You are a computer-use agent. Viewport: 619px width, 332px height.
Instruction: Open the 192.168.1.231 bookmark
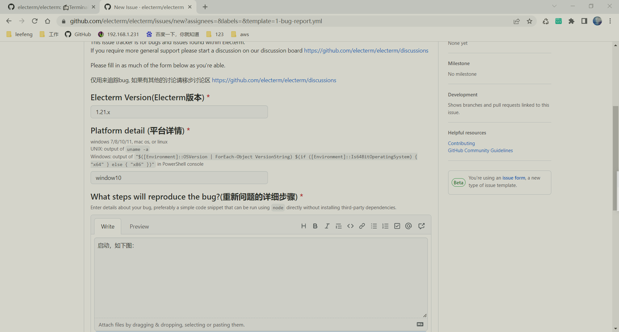coord(119,34)
